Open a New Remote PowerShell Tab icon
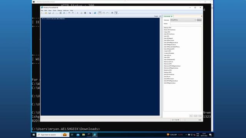 point(90,13)
